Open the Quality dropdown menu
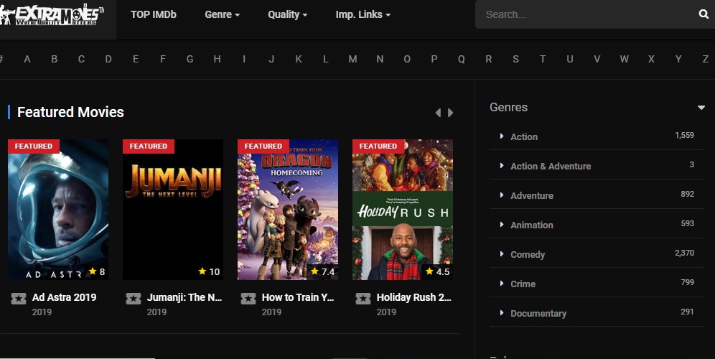Image resolution: width=715 pixels, height=359 pixels. pyautogui.click(x=288, y=14)
